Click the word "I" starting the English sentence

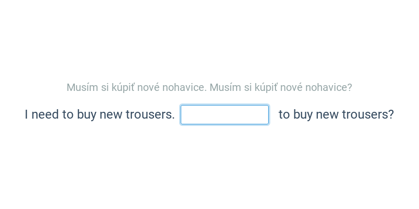tap(26, 114)
